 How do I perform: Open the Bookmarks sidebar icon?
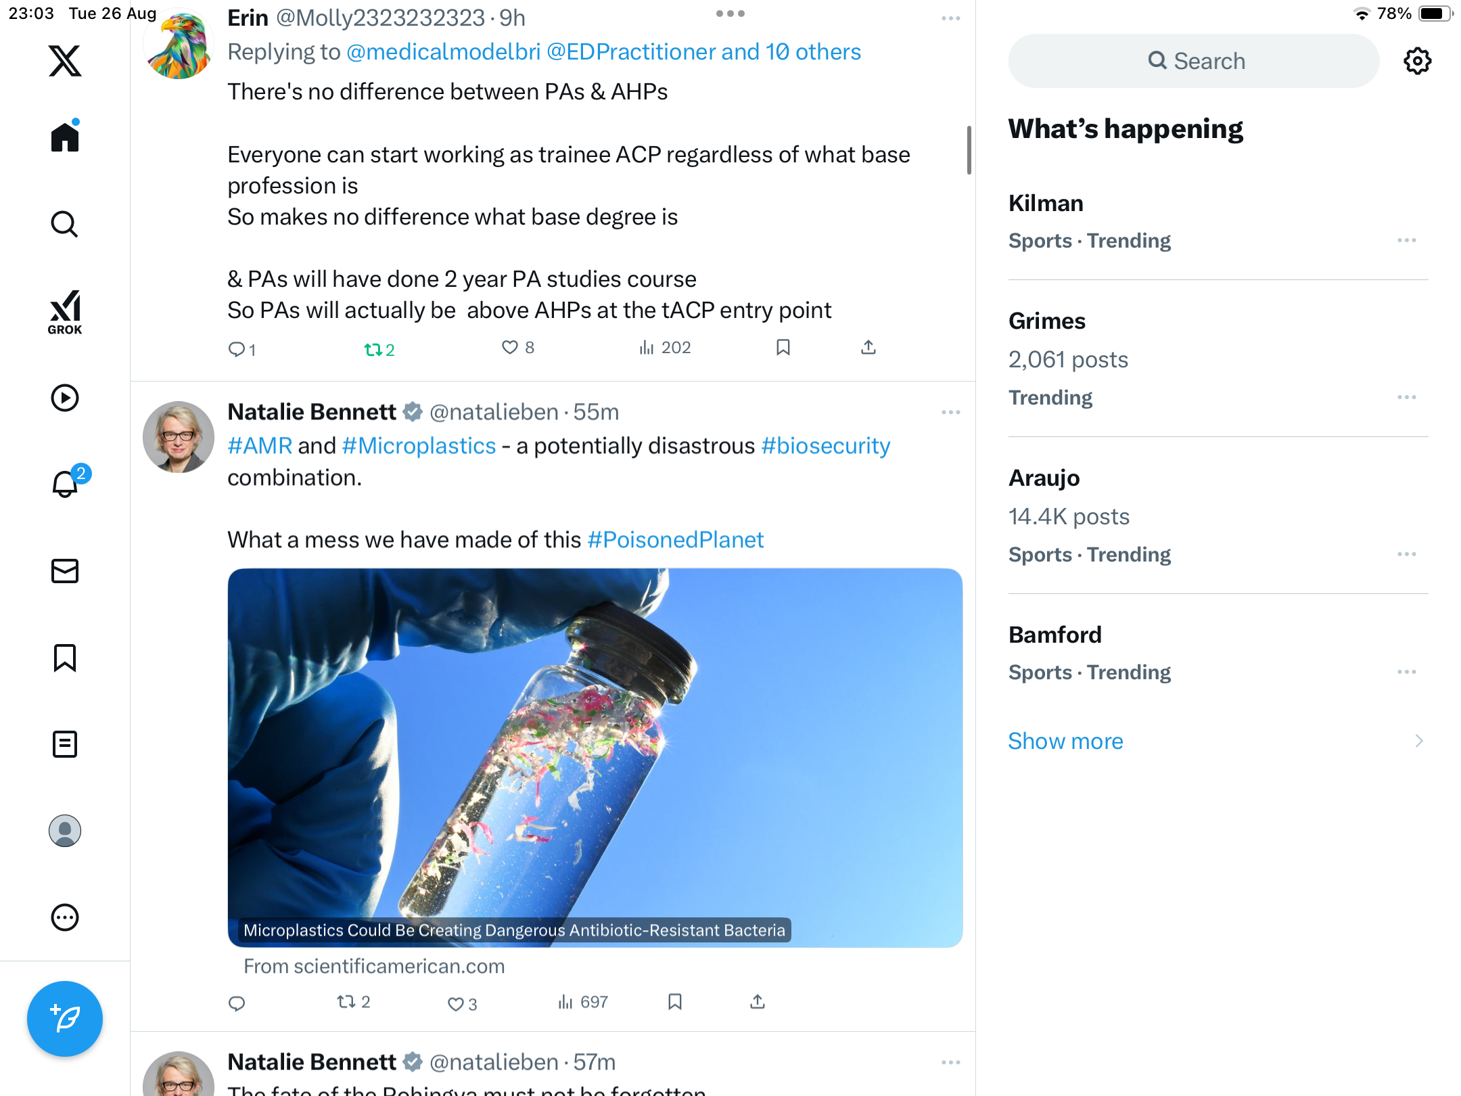(65, 658)
